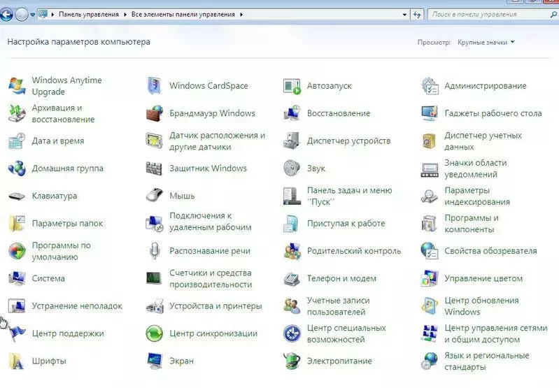Open the Администрирование icon

pos(430,86)
